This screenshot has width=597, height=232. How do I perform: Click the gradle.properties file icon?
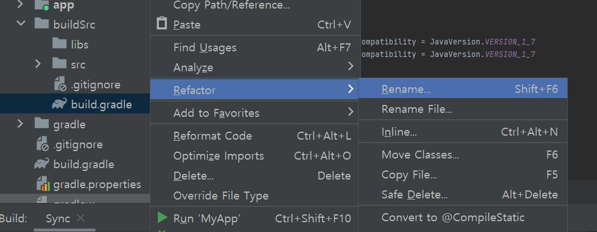[43, 184]
